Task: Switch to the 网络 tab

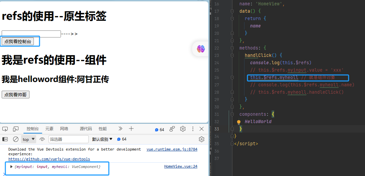Action: tap(64, 128)
